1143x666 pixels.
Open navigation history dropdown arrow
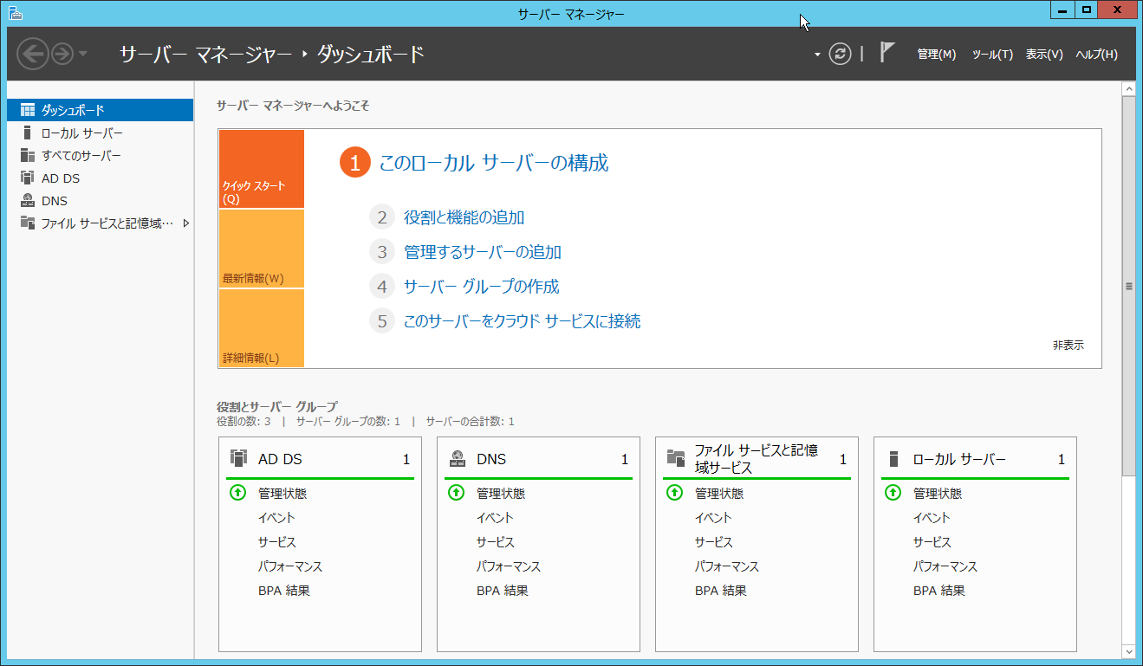pyautogui.click(x=83, y=54)
